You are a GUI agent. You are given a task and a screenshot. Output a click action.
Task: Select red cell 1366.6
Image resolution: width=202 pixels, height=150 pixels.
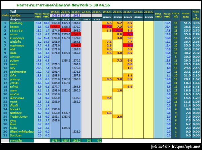coord(76,45)
